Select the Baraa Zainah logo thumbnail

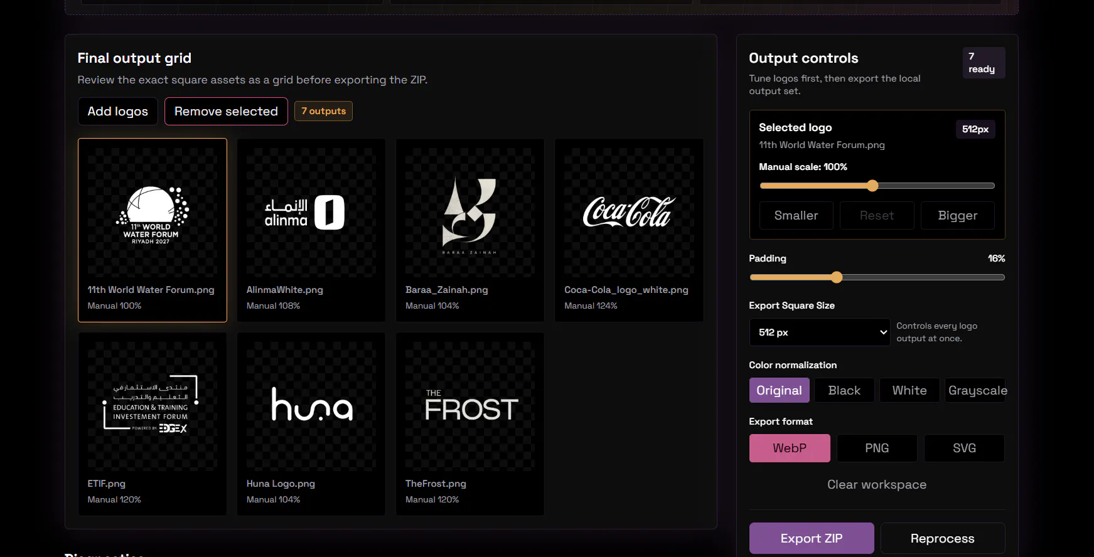pyautogui.click(x=470, y=213)
